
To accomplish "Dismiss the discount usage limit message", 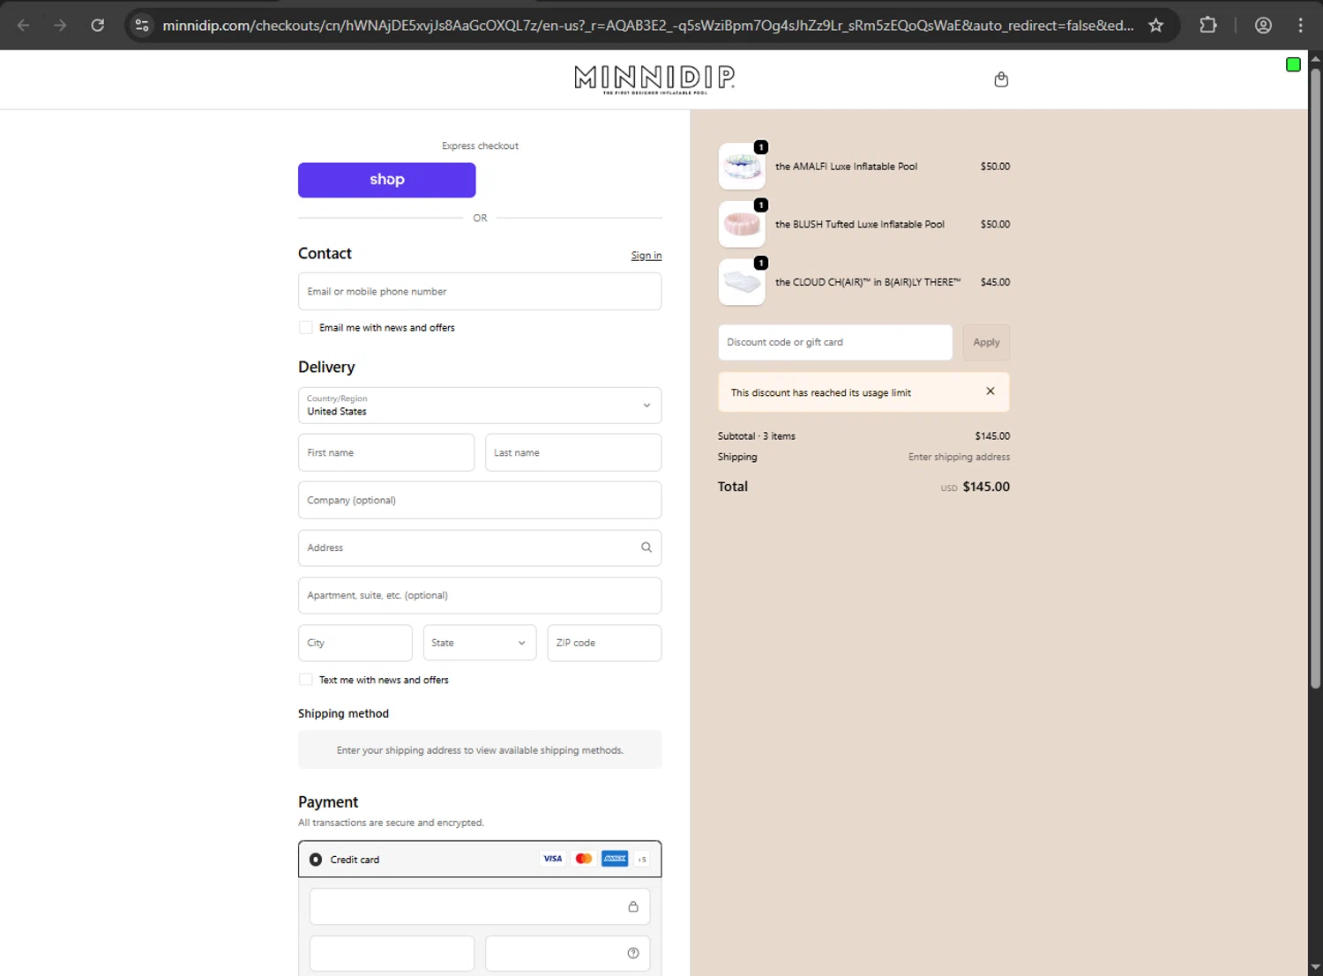I will click(x=990, y=391).
